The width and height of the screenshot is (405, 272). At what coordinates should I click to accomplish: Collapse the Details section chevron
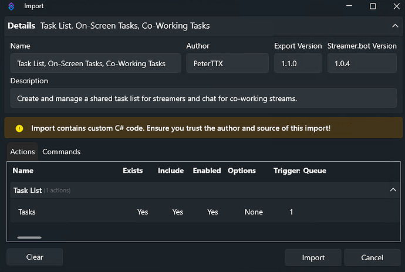click(x=395, y=26)
